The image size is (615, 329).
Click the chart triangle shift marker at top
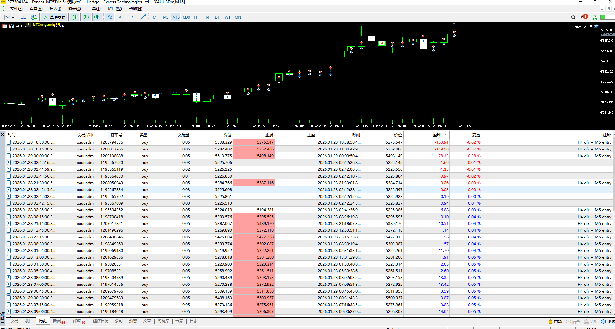click(x=454, y=24)
